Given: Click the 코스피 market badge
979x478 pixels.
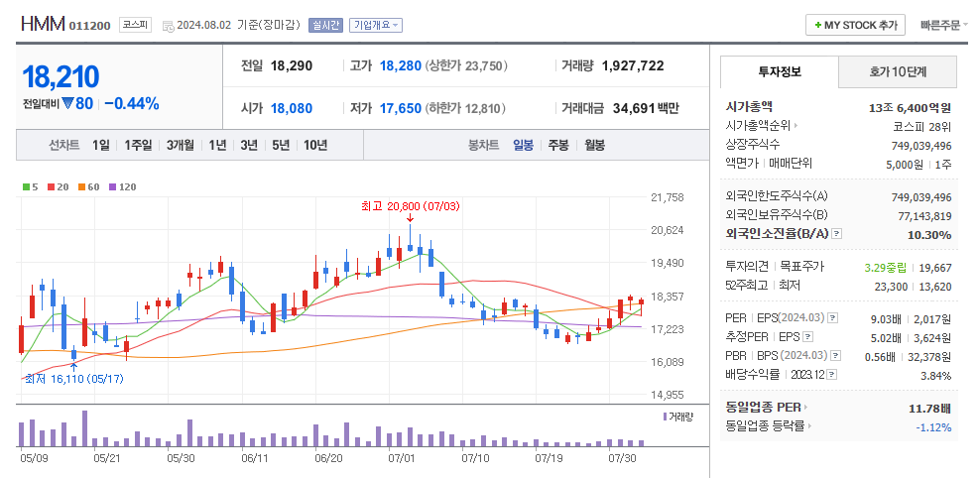Looking at the screenshot, I should 136,25.
